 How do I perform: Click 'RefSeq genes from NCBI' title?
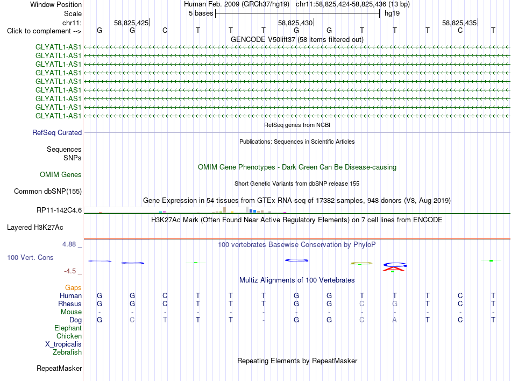pyautogui.click(x=297, y=125)
